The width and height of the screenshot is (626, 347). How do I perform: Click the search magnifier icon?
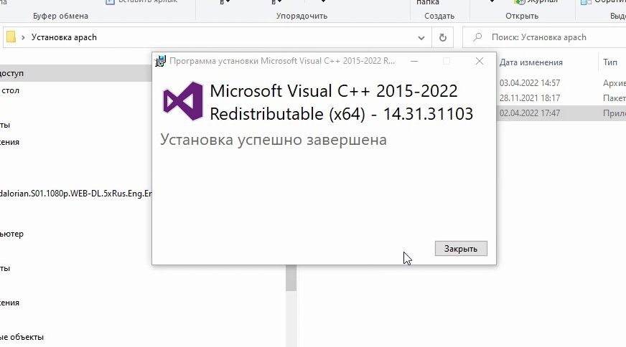[x=477, y=37]
